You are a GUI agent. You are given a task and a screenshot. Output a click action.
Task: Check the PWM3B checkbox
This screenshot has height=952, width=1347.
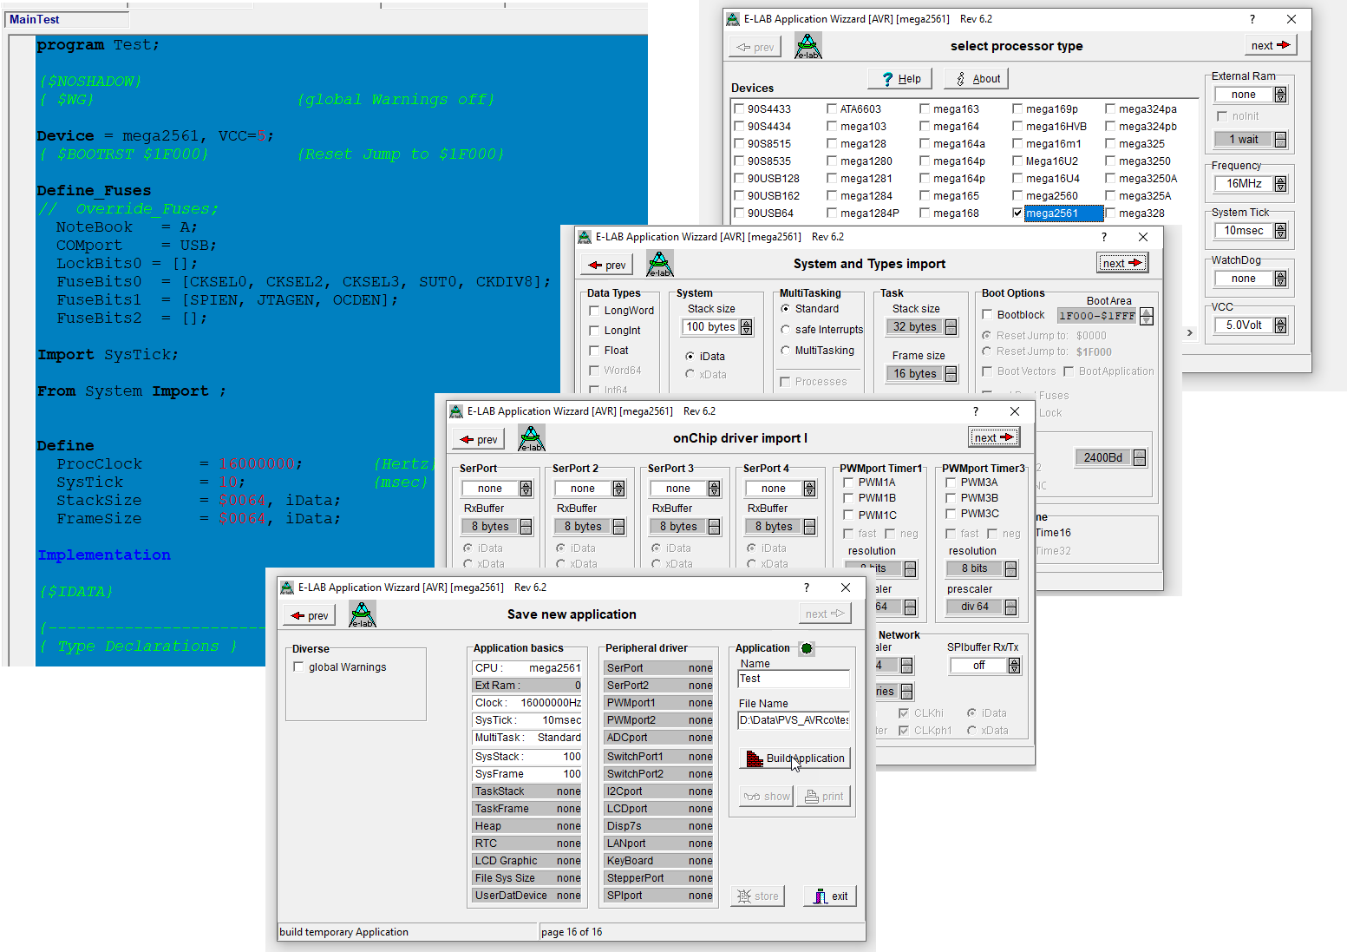tap(951, 498)
